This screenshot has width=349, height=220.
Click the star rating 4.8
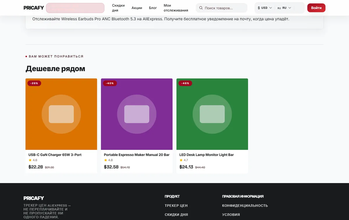tap(108, 160)
